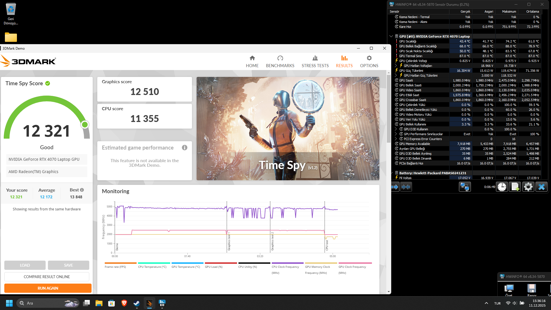Click info icon next to Best score
The image size is (551, 310).
tap(82, 190)
